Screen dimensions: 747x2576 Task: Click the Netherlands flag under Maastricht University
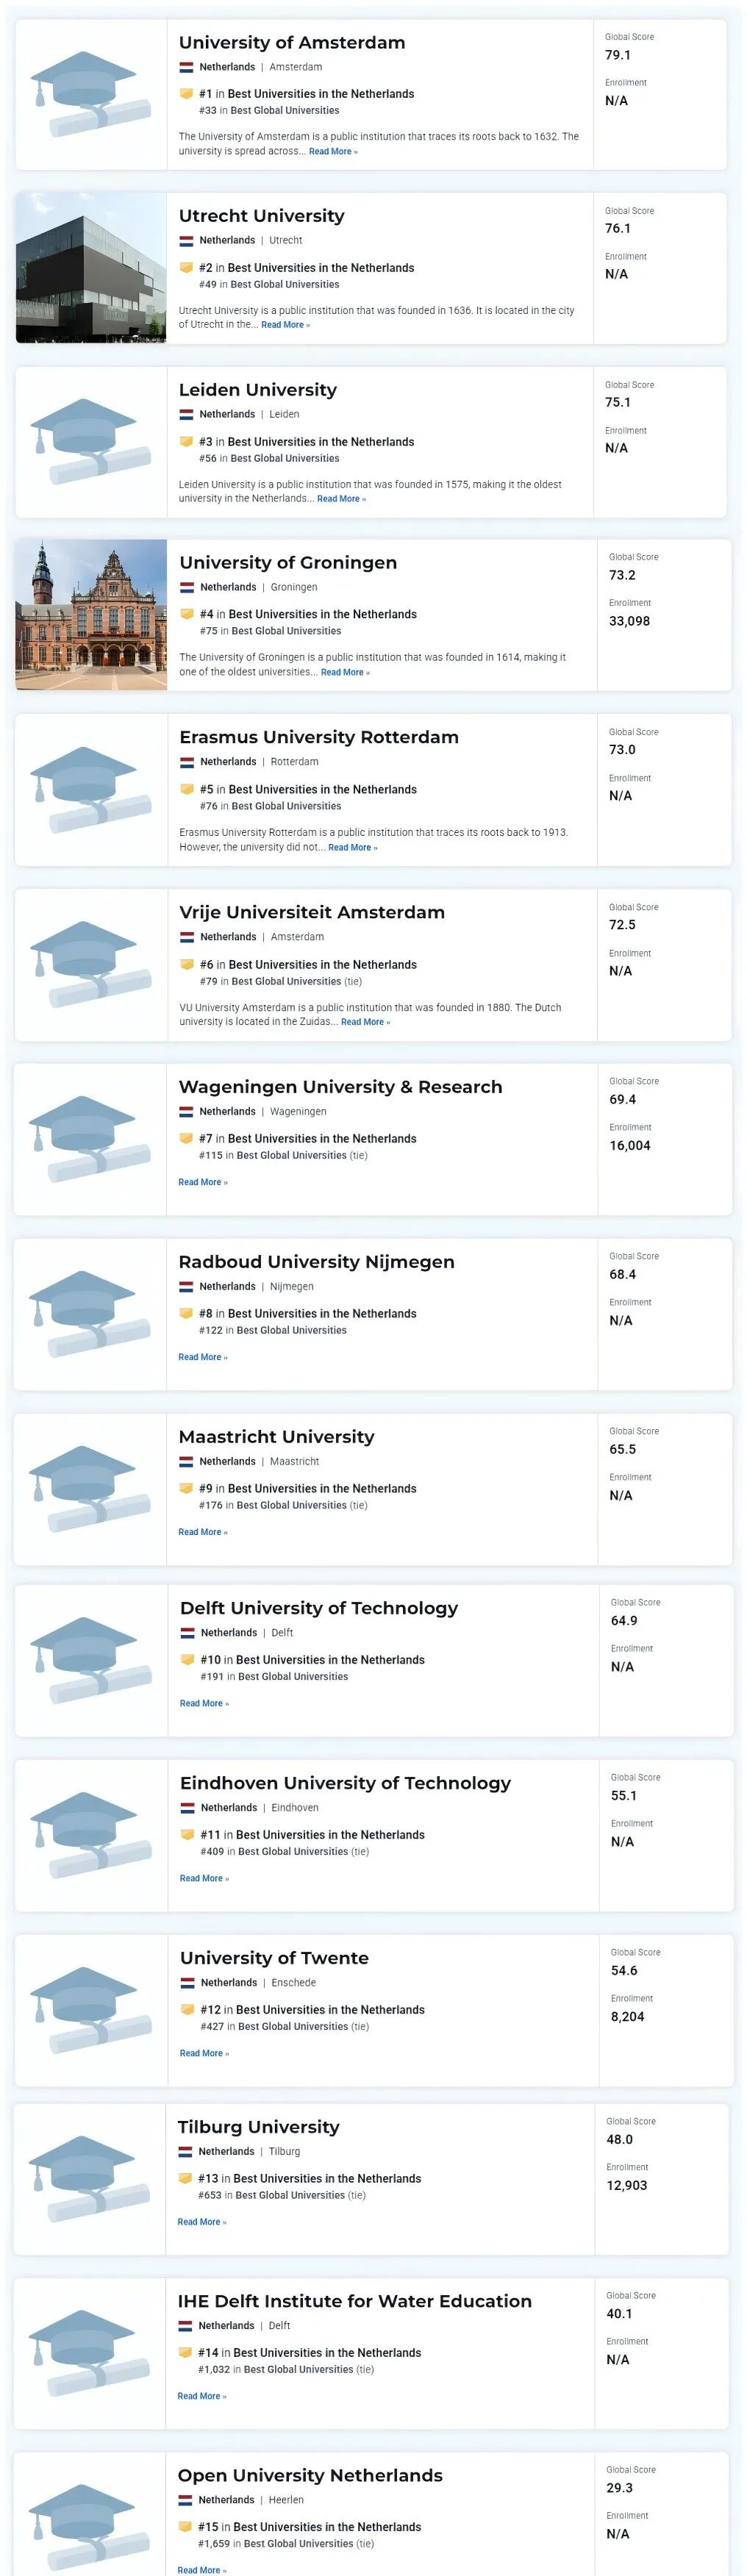tap(186, 1462)
